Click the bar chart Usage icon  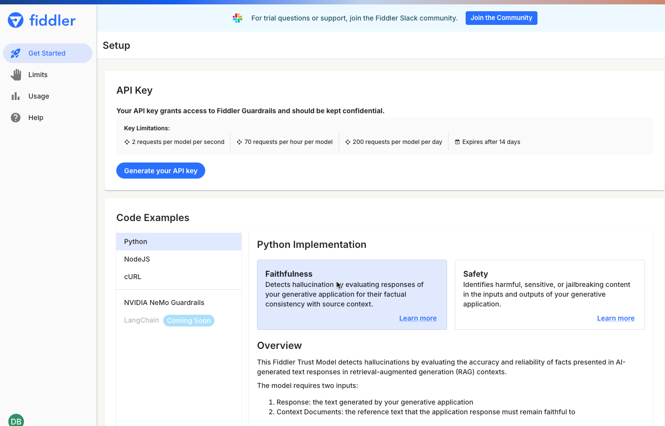point(16,96)
